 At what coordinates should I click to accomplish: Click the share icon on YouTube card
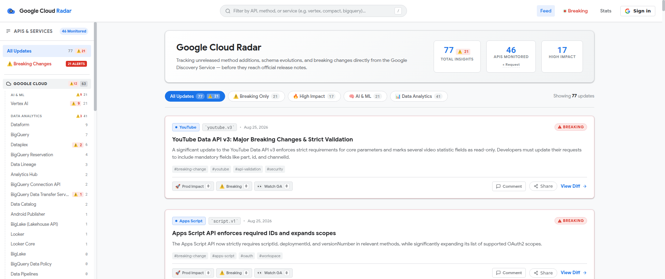pyautogui.click(x=536, y=186)
